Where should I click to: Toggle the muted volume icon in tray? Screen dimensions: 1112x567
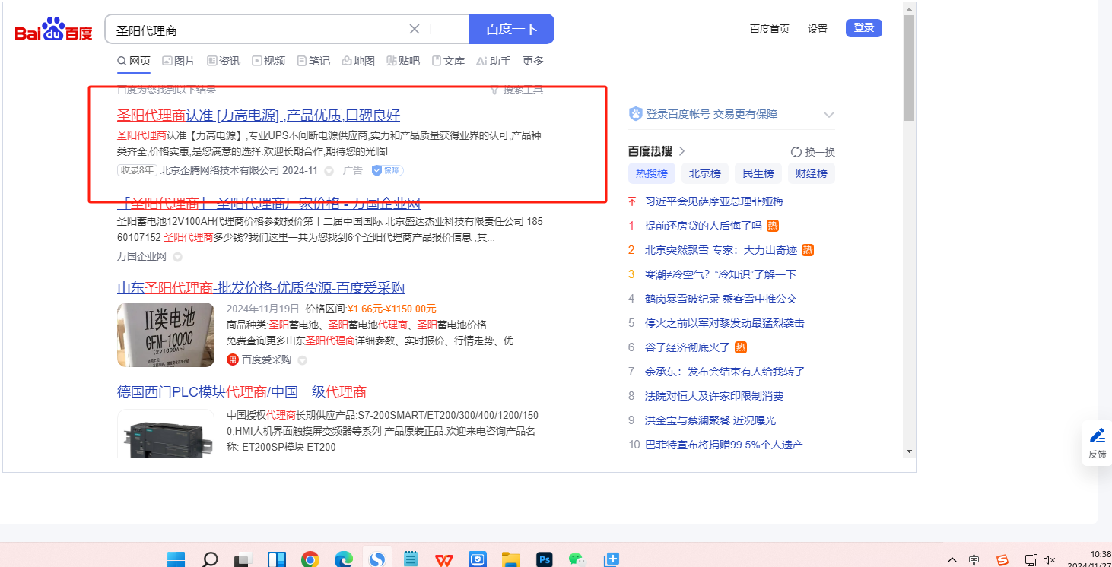pyautogui.click(x=1050, y=560)
